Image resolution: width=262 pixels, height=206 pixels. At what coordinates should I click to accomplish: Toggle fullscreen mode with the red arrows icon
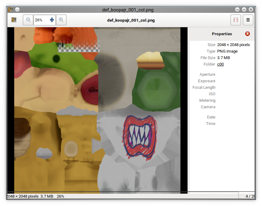[x=236, y=20]
